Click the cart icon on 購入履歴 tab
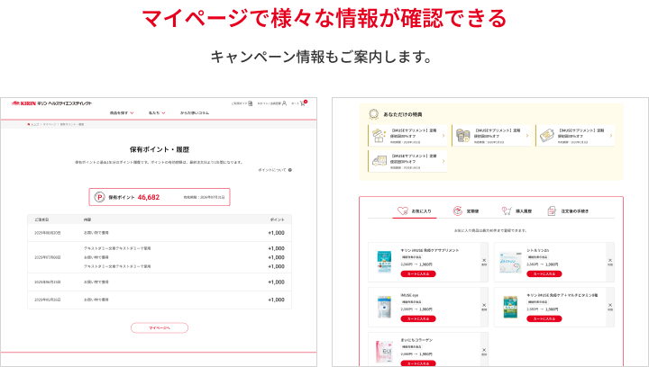Viewport: 649px width, 367px height. (507, 211)
